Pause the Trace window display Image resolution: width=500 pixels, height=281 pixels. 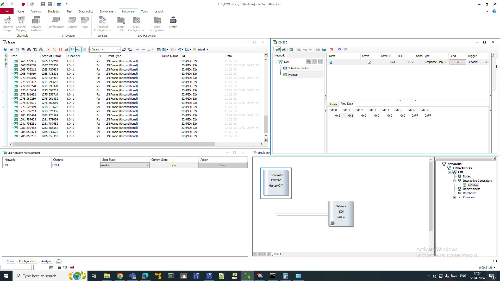pos(60,49)
